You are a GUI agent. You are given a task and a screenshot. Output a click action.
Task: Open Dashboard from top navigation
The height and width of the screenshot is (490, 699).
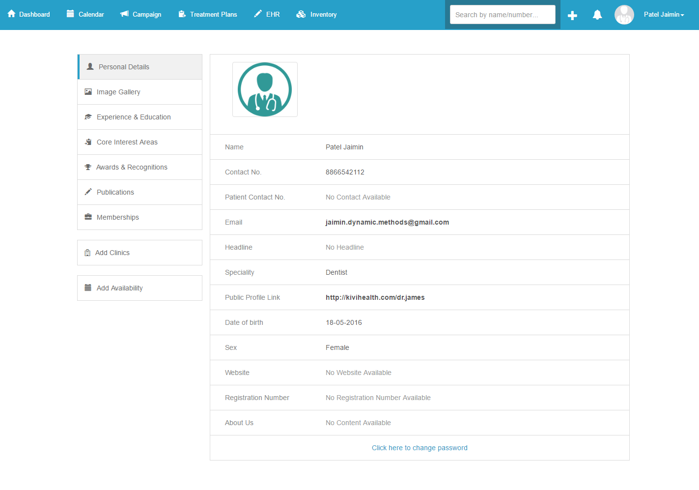pyautogui.click(x=29, y=14)
